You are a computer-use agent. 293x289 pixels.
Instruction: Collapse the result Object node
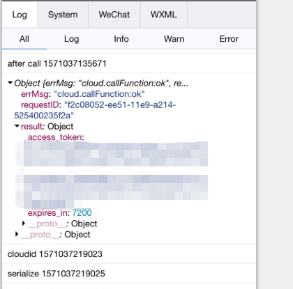pos(17,126)
